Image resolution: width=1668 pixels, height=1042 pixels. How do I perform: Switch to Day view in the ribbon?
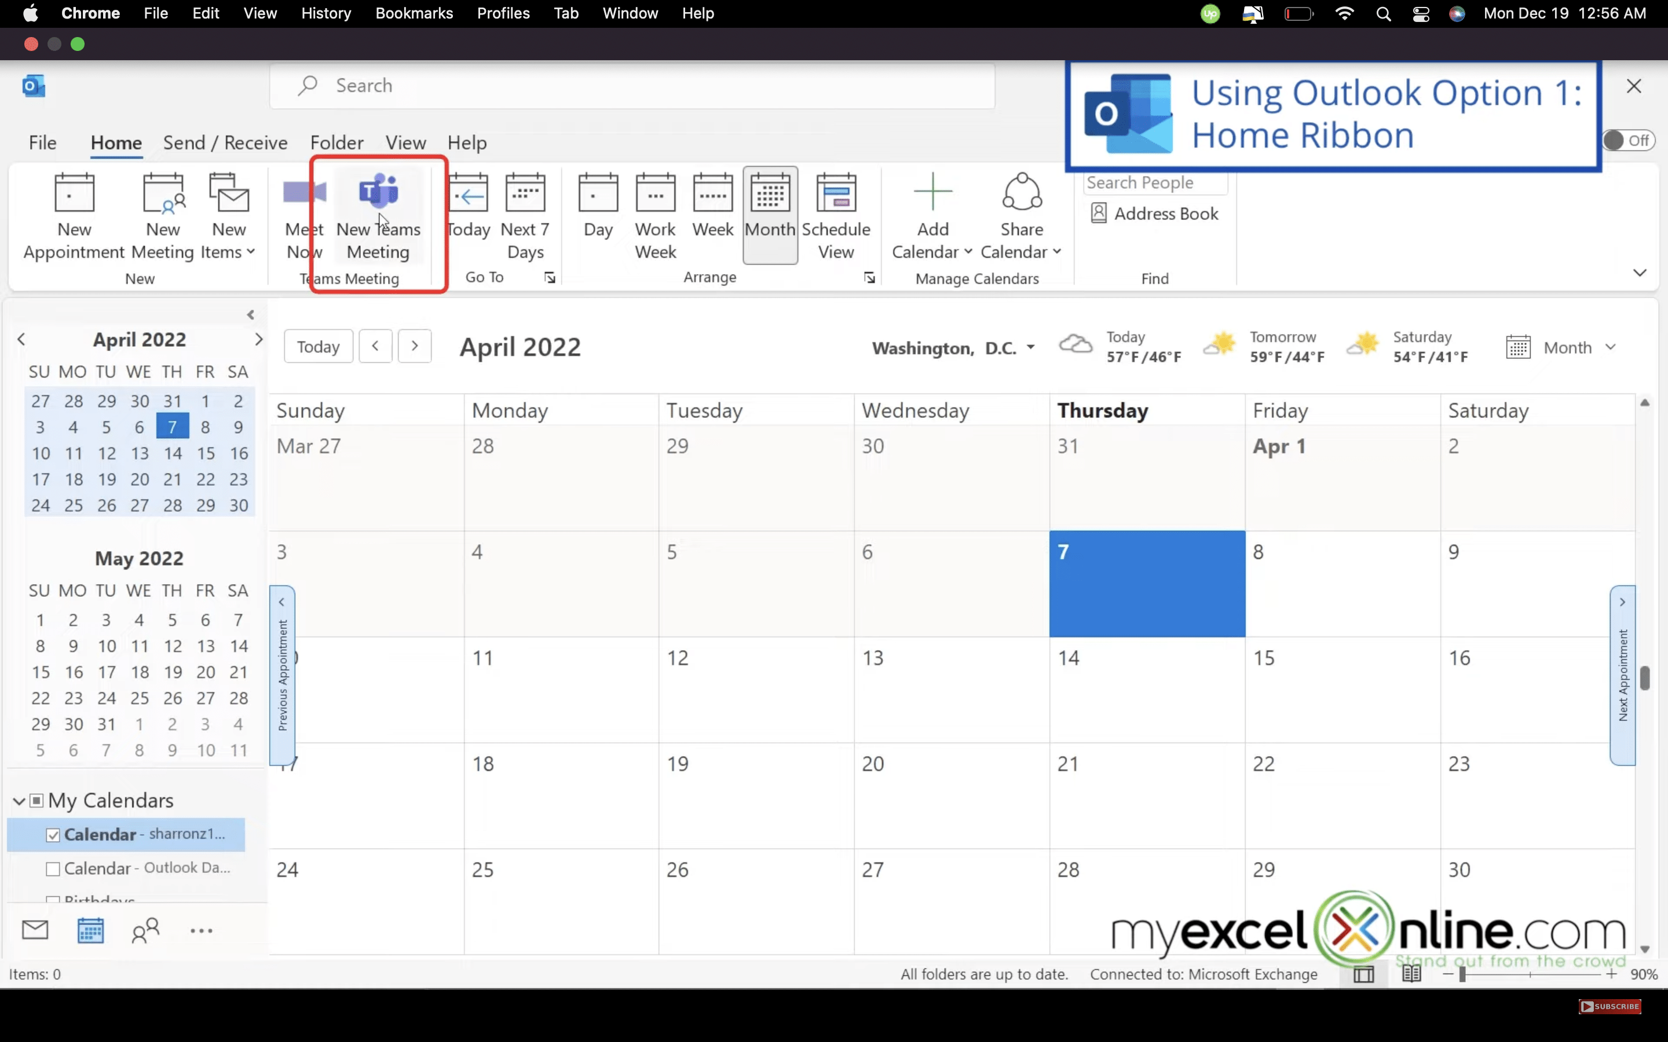(598, 206)
